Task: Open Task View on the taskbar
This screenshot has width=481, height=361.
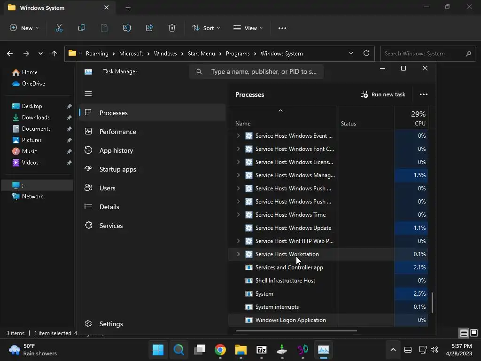Action: (199, 350)
